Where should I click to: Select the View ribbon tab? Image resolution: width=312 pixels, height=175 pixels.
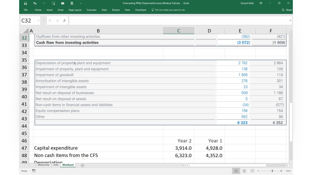point(127,10)
